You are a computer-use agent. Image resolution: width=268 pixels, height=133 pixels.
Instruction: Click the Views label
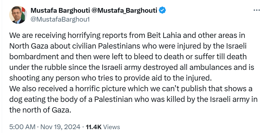click(x=112, y=127)
